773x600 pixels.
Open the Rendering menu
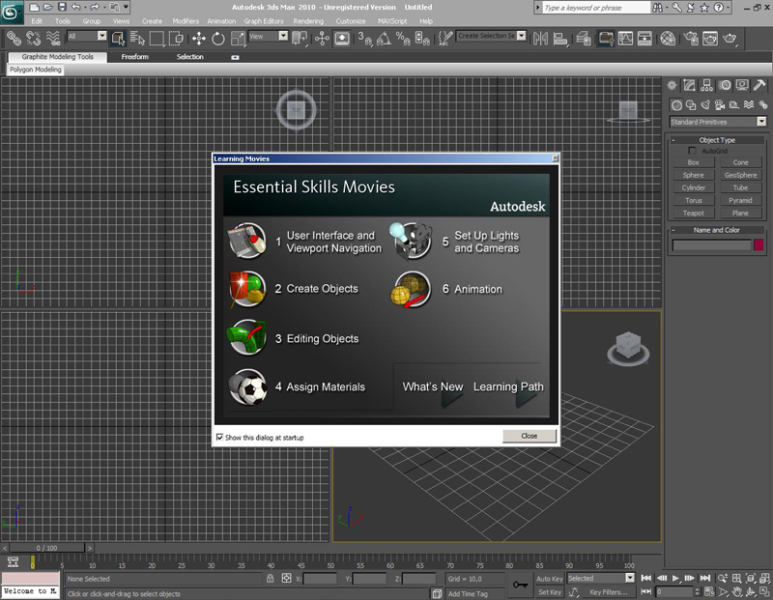[308, 21]
